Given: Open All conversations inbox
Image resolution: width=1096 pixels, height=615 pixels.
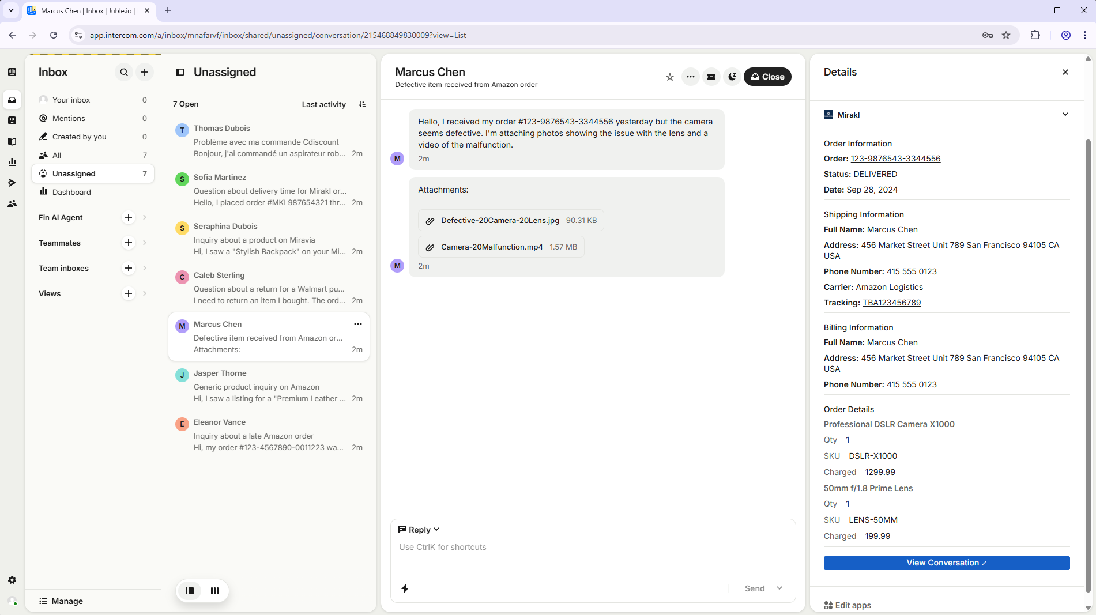Looking at the screenshot, I should click(x=93, y=155).
